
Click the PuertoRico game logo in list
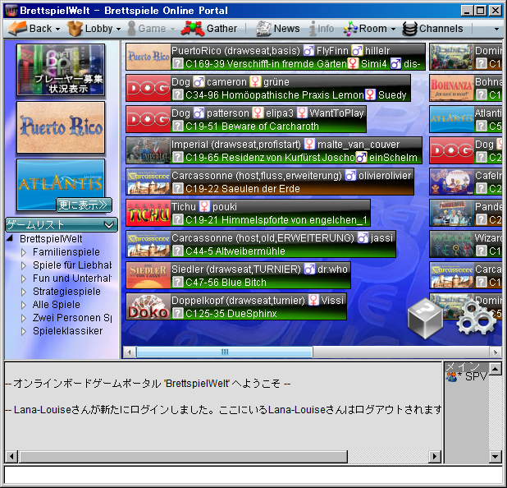point(148,57)
